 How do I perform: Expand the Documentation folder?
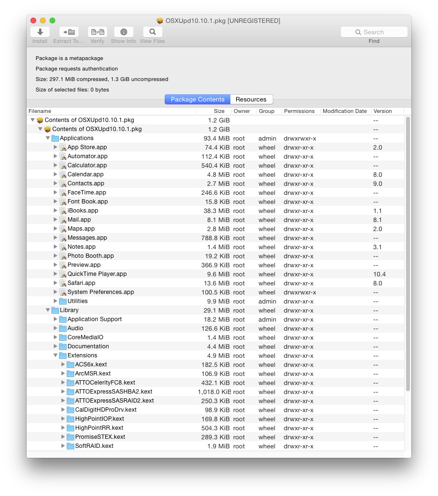(x=55, y=346)
